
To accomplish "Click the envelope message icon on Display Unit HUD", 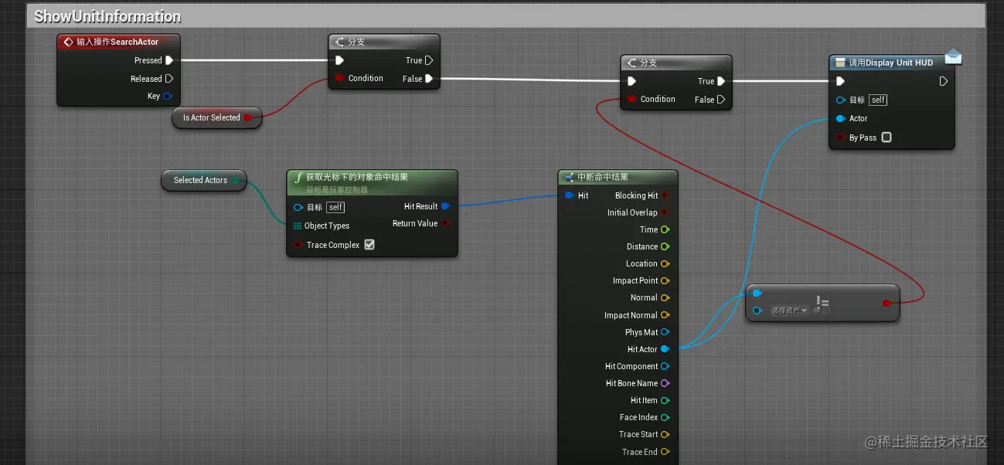I will coord(953,56).
